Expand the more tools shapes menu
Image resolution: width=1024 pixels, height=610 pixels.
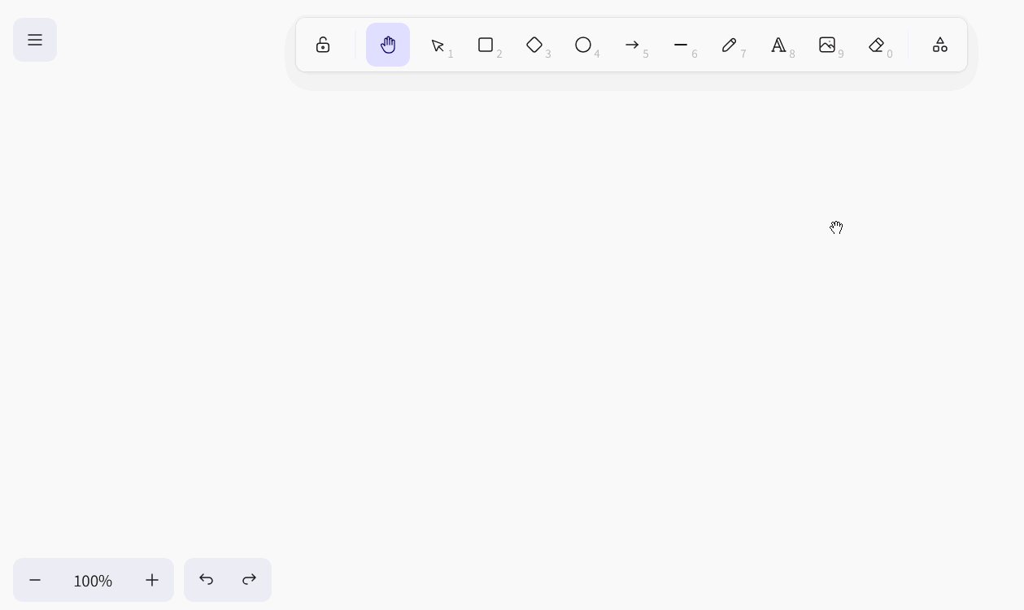coord(940,45)
